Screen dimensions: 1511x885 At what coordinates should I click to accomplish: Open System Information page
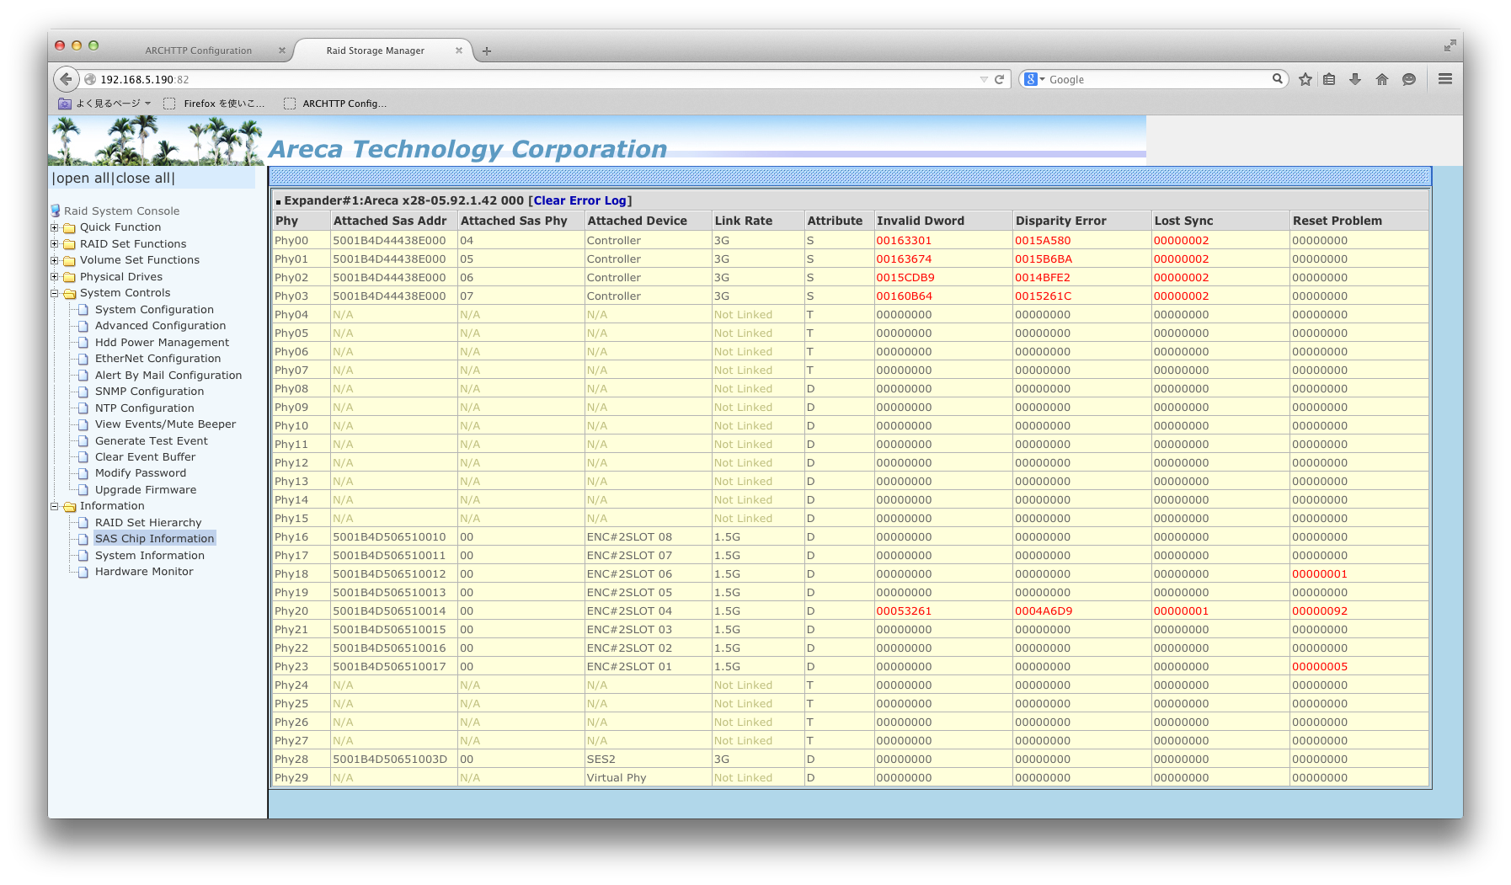(150, 556)
